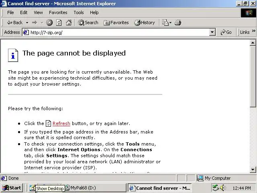
Task: Show the History pane
Action: coord(145,23)
